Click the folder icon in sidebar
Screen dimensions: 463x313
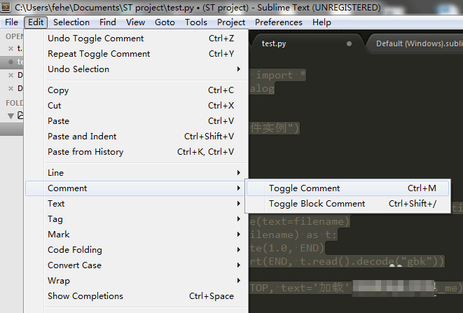pos(20,115)
